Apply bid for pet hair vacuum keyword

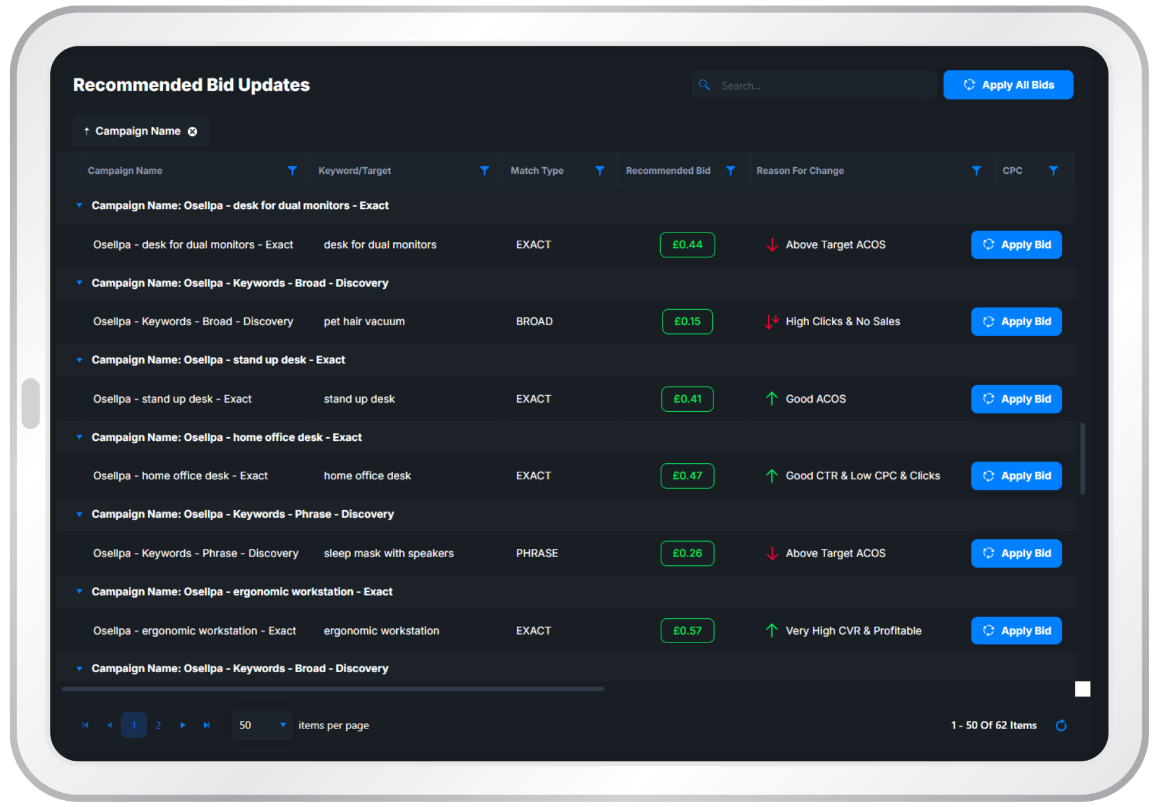click(x=1016, y=322)
